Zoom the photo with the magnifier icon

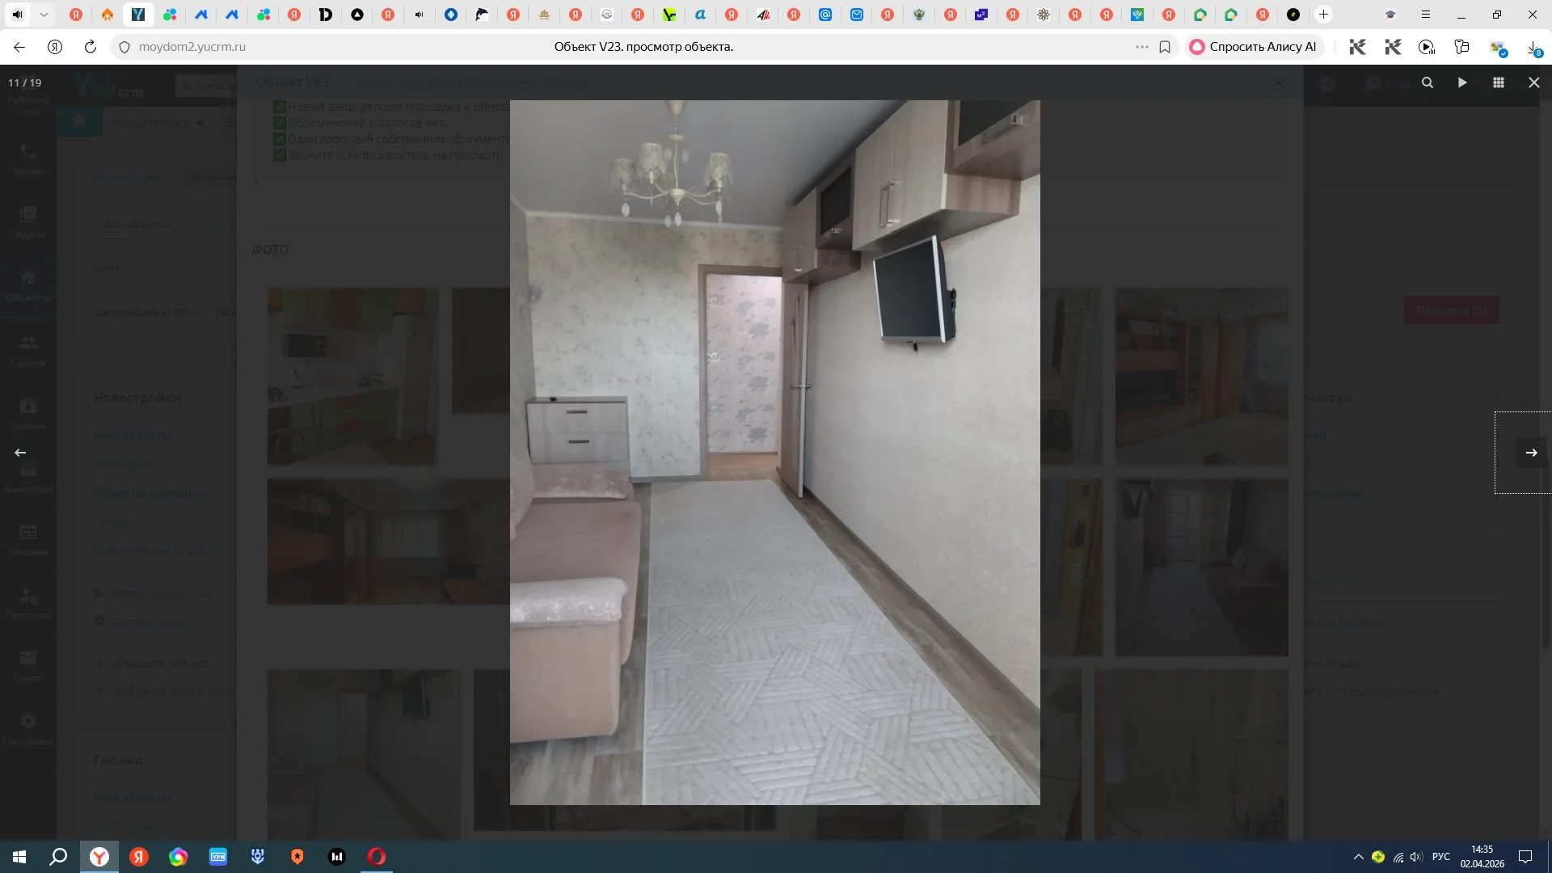tap(1428, 82)
